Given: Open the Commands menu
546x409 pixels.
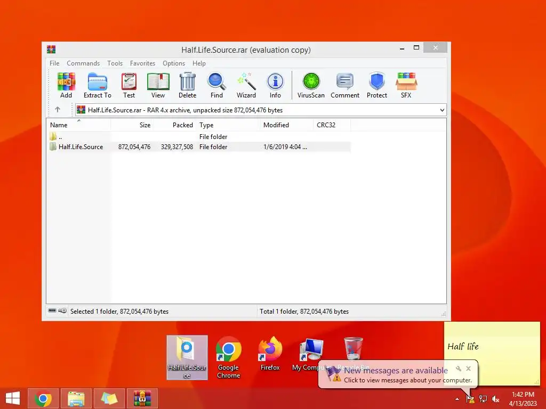Looking at the screenshot, I should (x=83, y=63).
